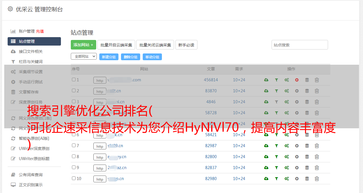This screenshot has width=363, height=193.
Task: Click play icon in row 7
Action: click(297, 146)
